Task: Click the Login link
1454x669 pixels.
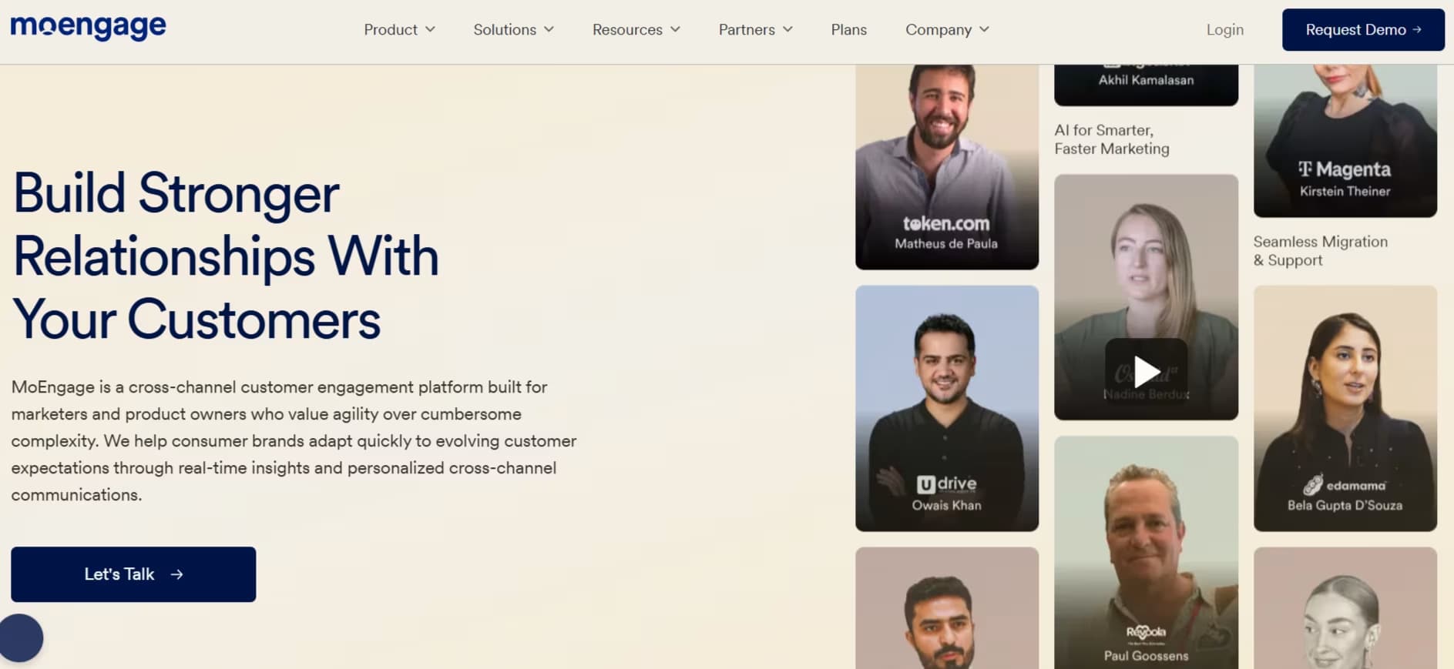Action: [x=1224, y=29]
